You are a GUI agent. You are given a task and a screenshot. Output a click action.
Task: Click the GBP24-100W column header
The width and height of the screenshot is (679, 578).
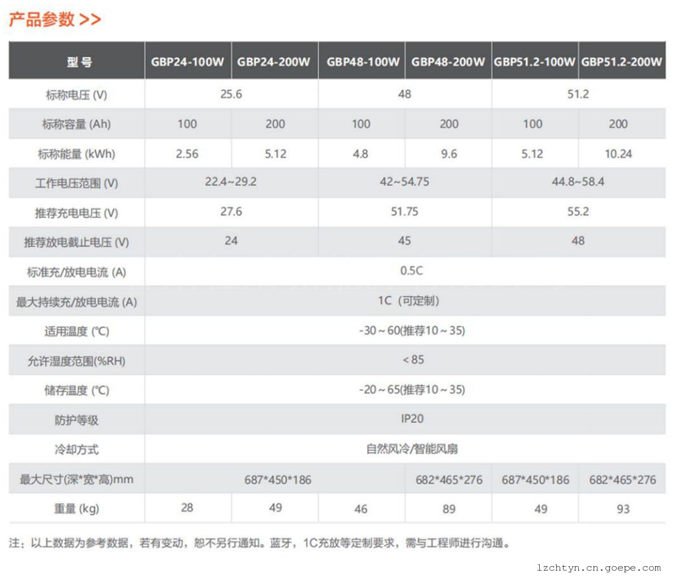click(x=187, y=61)
